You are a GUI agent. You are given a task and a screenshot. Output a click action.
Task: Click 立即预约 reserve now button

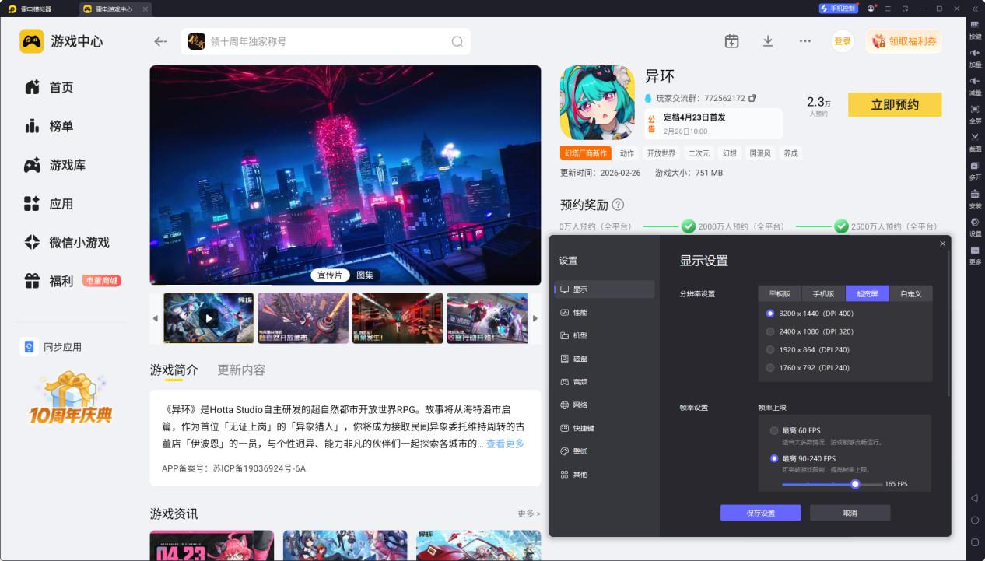(x=895, y=105)
